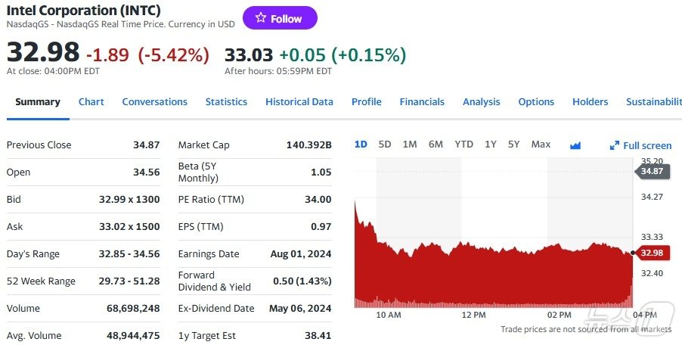Click the 34.87 previous close label
The image size is (682, 345).
pyautogui.click(x=651, y=172)
